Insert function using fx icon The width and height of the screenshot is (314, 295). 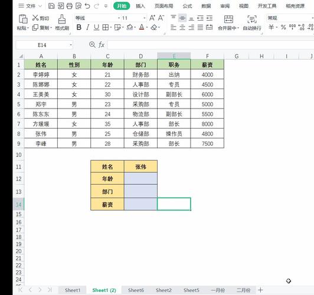pyautogui.click(x=102, y=45)
